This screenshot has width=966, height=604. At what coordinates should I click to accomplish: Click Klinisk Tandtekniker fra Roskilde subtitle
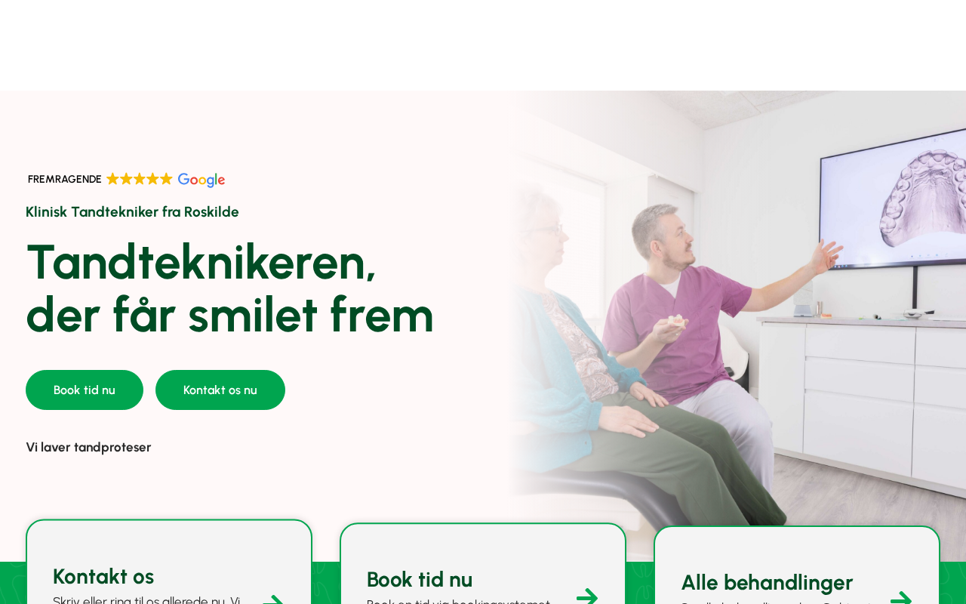(132, 211)
